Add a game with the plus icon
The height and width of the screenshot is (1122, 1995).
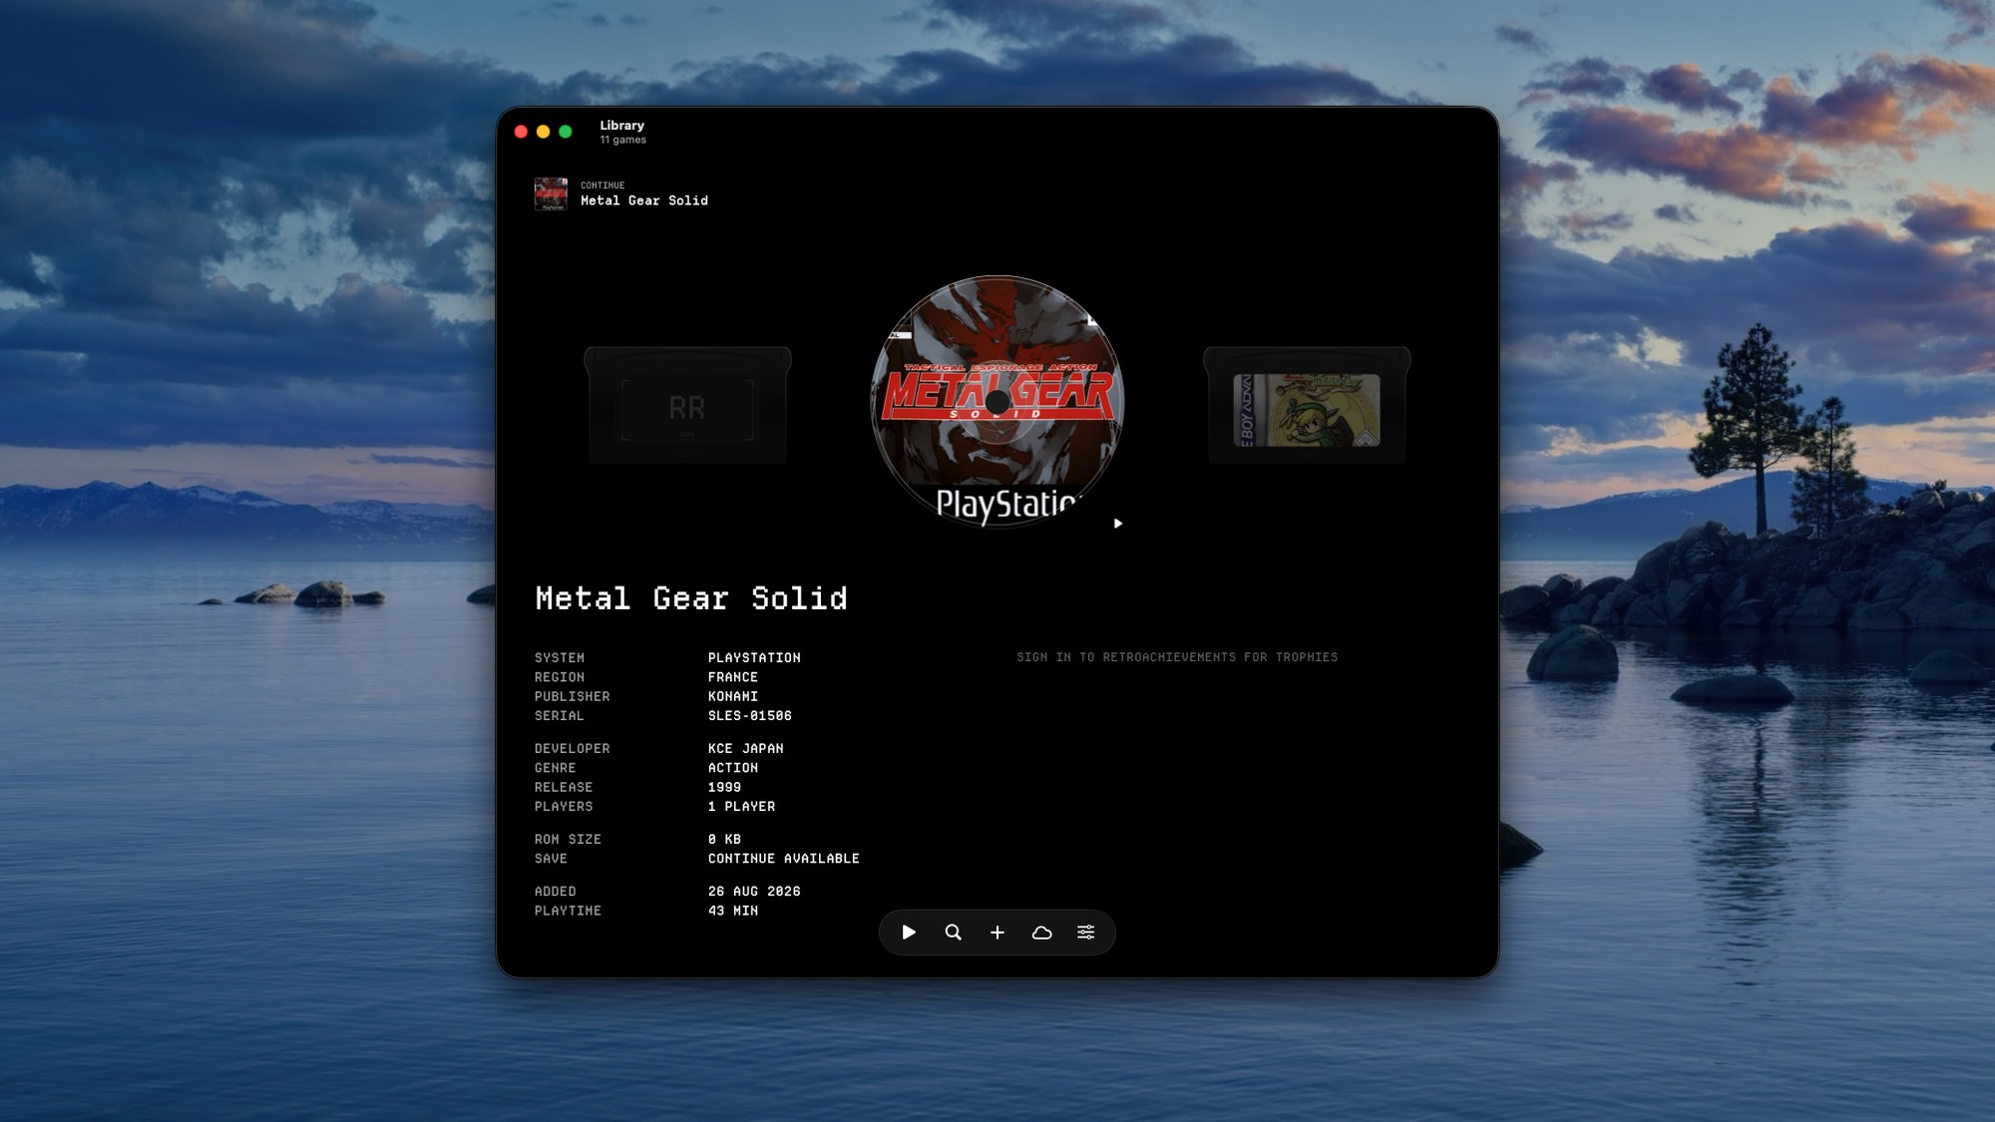pos(997,933)
